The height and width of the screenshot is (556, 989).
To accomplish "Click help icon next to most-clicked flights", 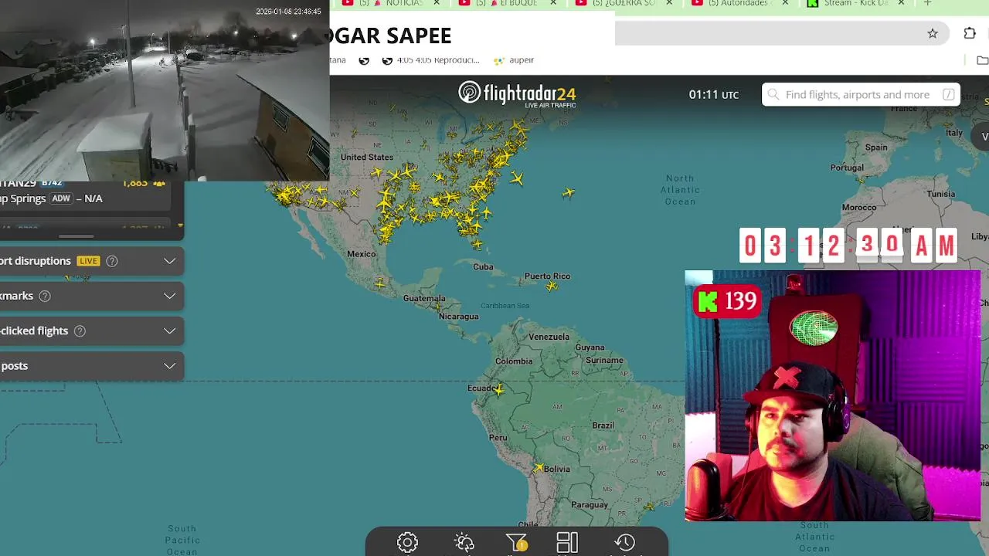I will click(80, 331).
